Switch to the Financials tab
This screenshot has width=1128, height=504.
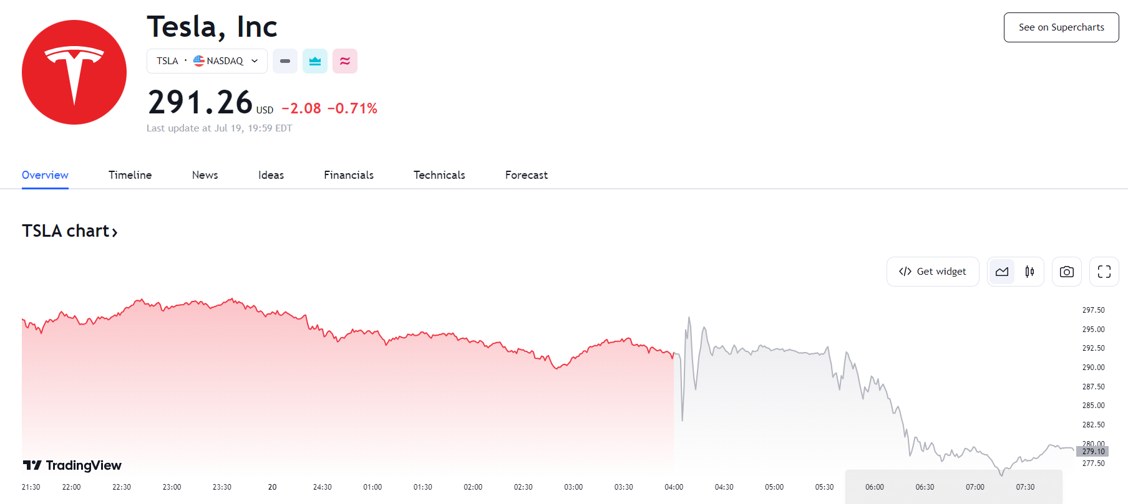pos(348,175)
